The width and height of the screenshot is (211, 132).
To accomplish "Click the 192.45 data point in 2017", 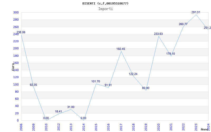I will tap(121, 49).
